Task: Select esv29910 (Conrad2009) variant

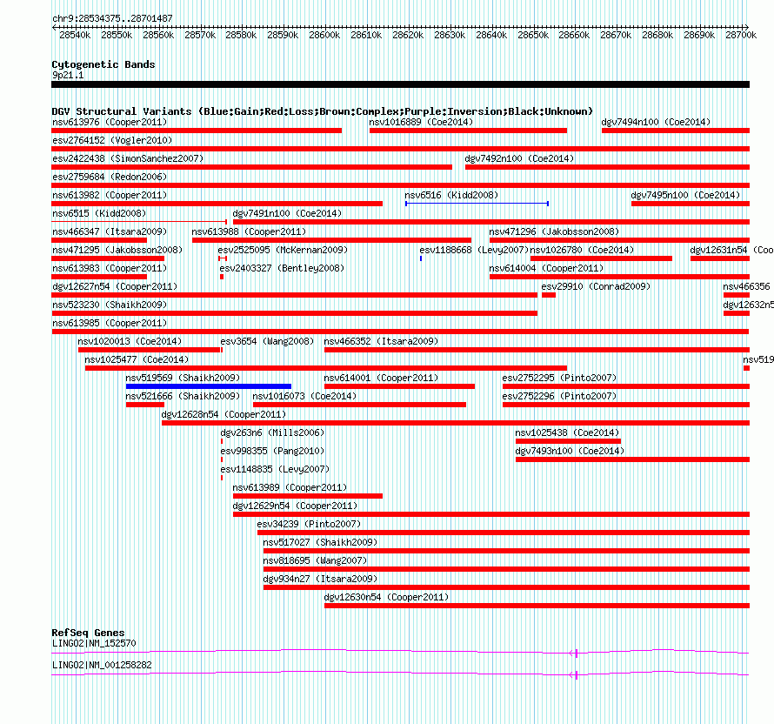Action: click(549, 295)
